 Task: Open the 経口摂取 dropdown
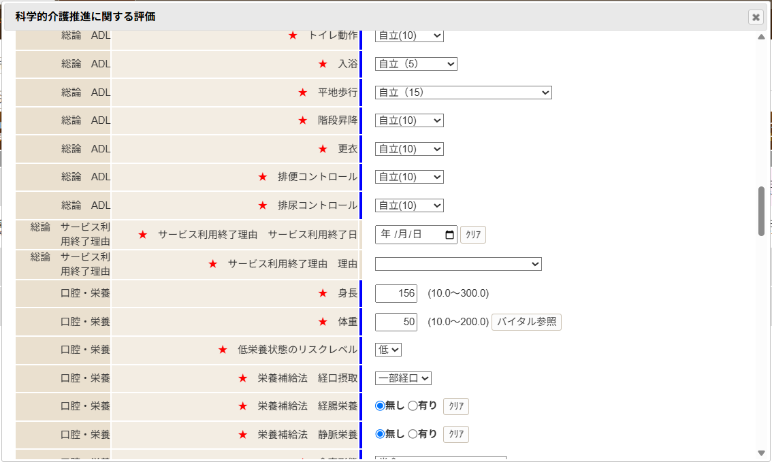[403, 378]
